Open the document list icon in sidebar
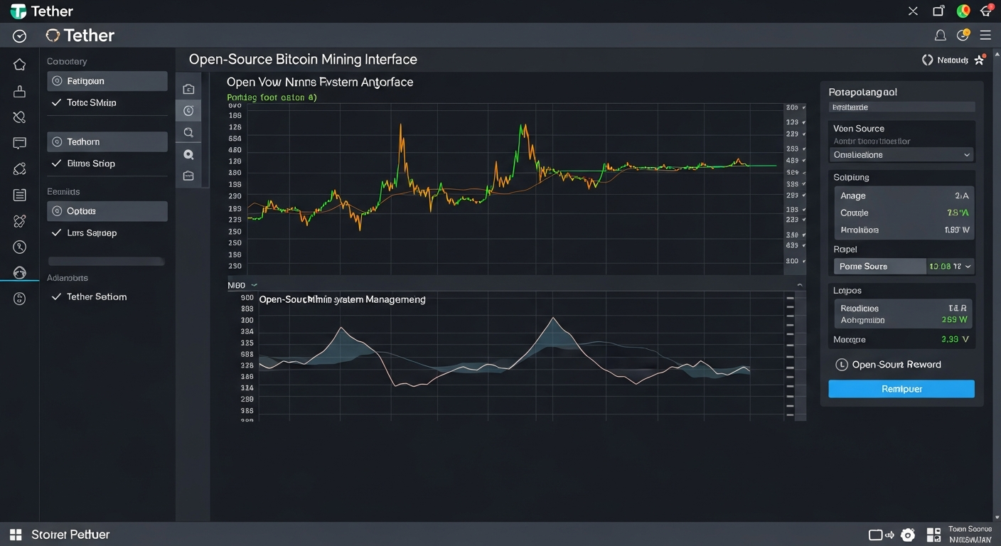 (x=20, y=195)
